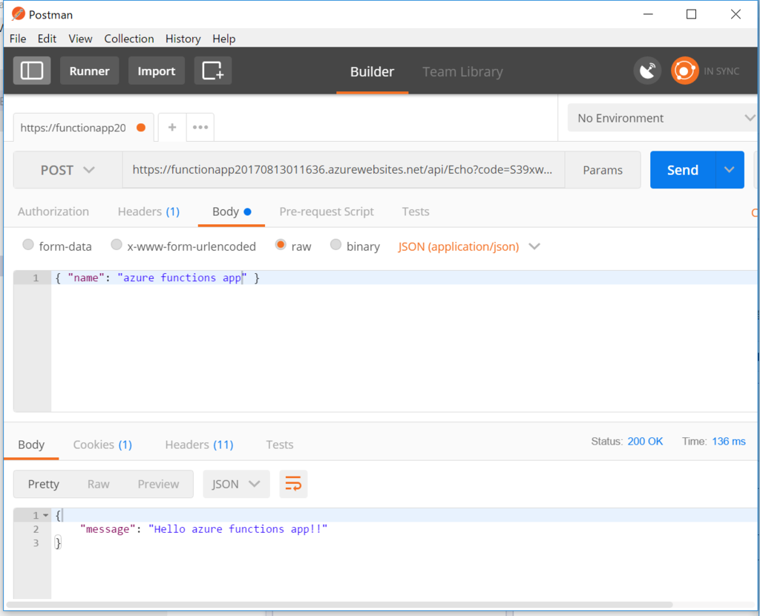The image size is (760, 616).
Task: Select the response Body tab
Action: (31, 445)
